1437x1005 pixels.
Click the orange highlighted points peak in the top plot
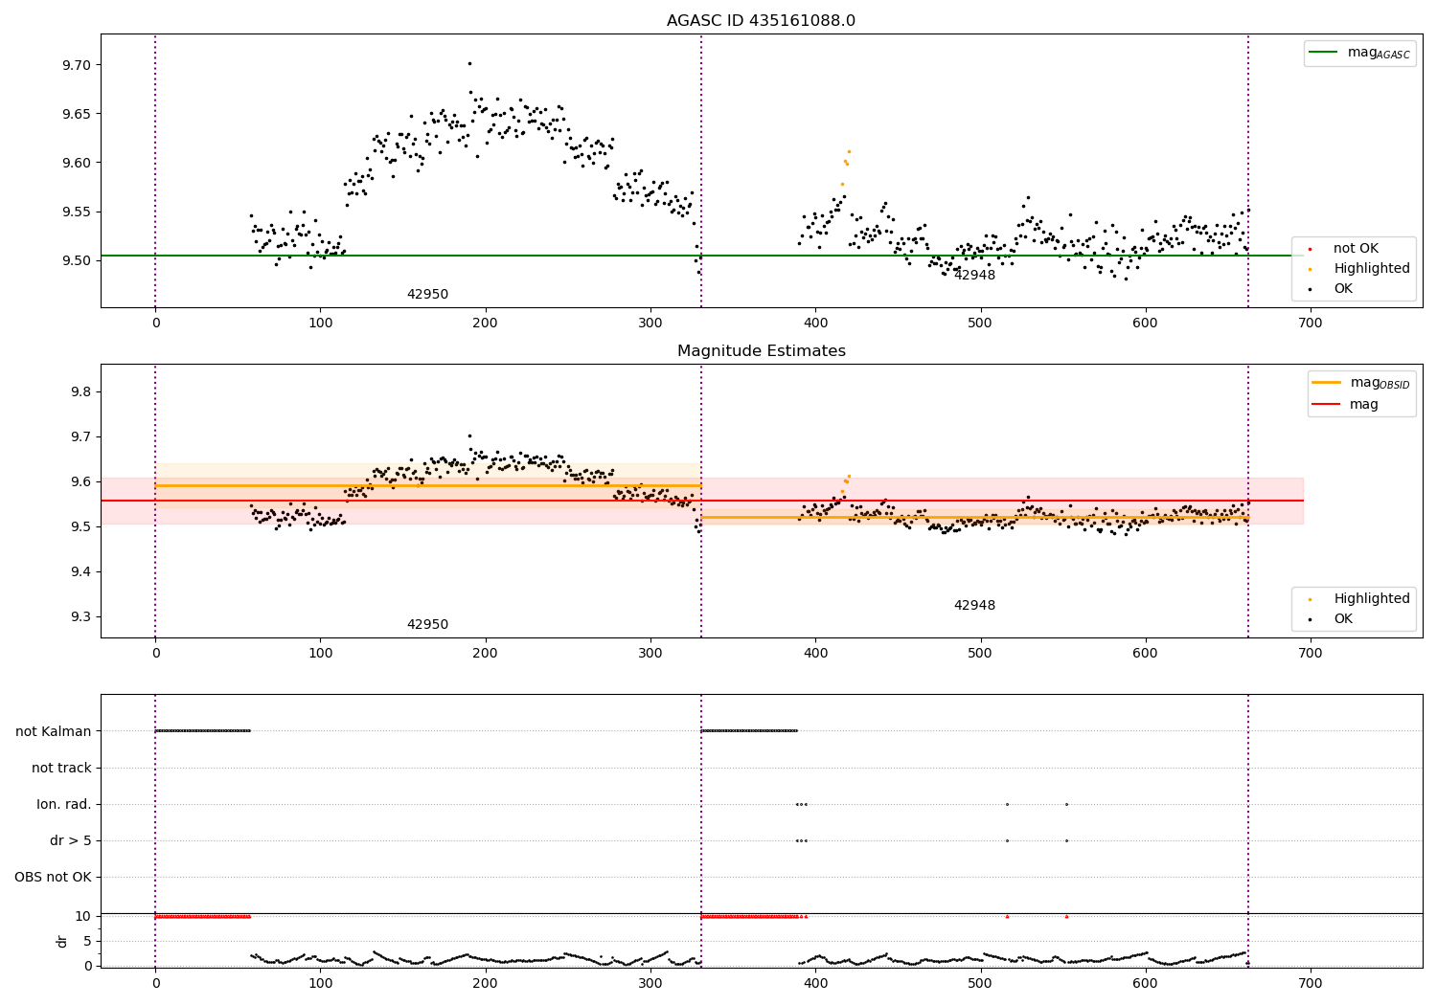(849, 151)
